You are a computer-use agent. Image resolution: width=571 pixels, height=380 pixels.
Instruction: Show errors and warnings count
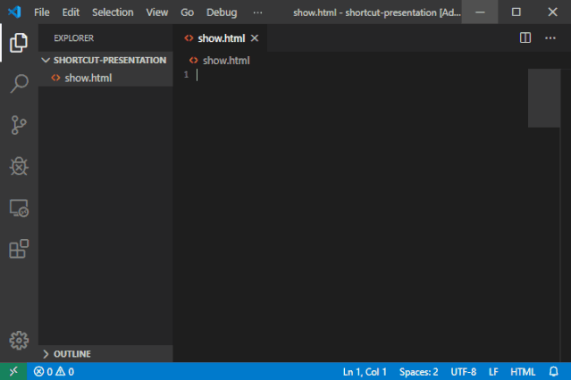[54, 372]
